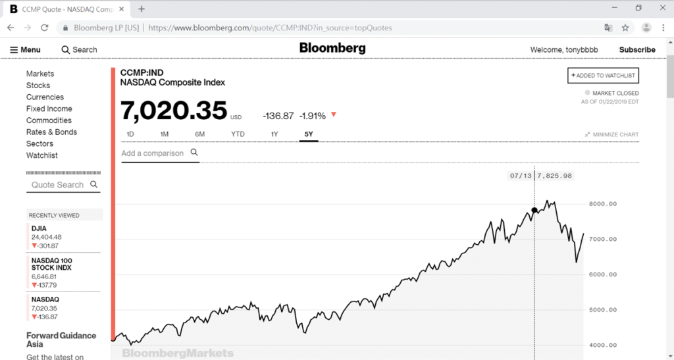Image resolution: width=674 pixels, height=360 pixels.
Task: Open the Markets section
Action: pyautogui.click(x=40, y=74)
